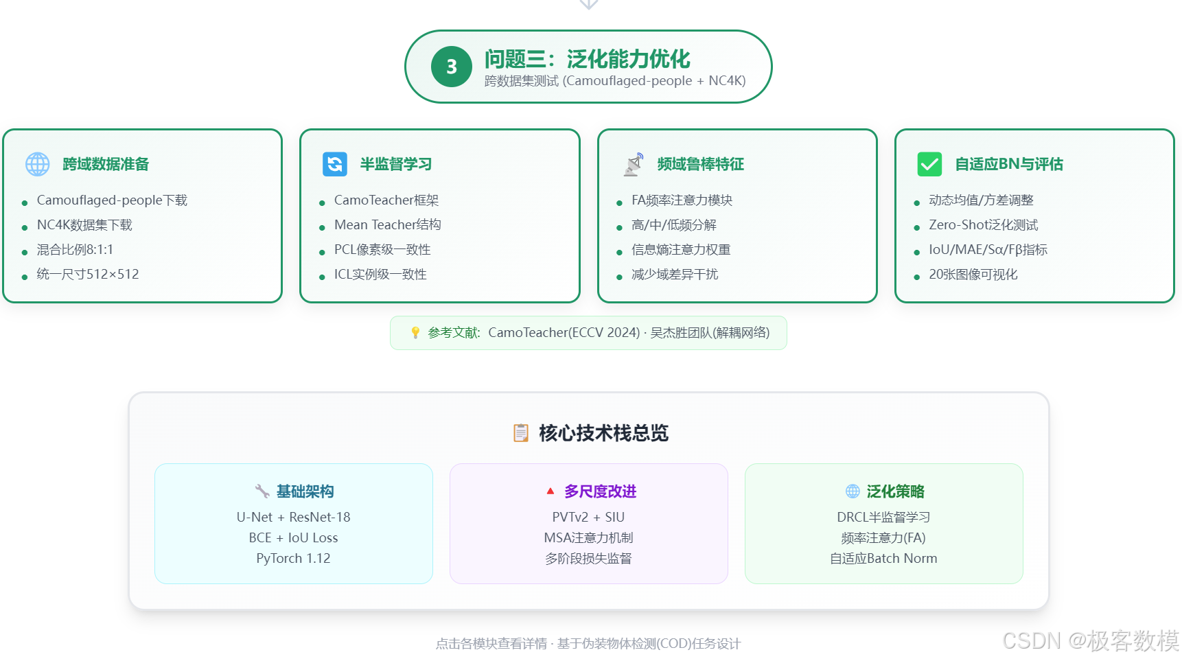Click the circular number 3 badge in header
The image size is (1182, 661).
450,67
